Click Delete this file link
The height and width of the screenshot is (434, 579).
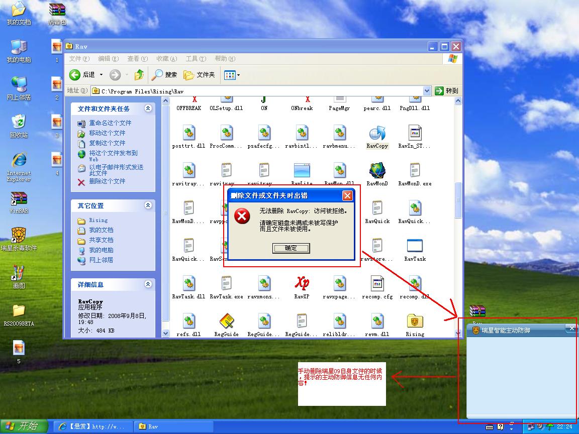(x=107, y=181)
